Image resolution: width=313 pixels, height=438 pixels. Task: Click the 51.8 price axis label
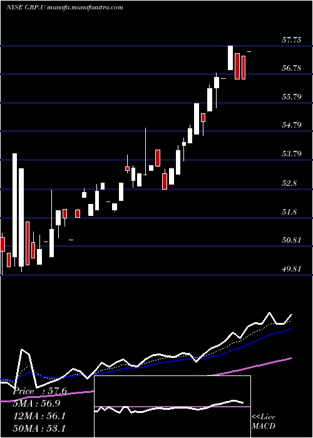[289, 212]
